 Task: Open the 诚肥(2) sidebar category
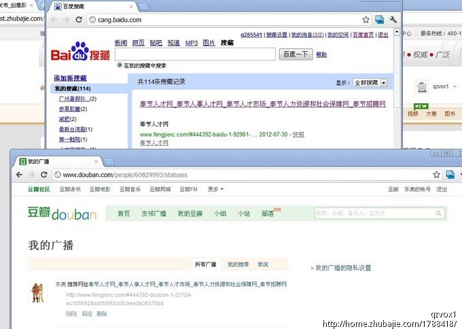pyautogui.click(x=68, y=119)
